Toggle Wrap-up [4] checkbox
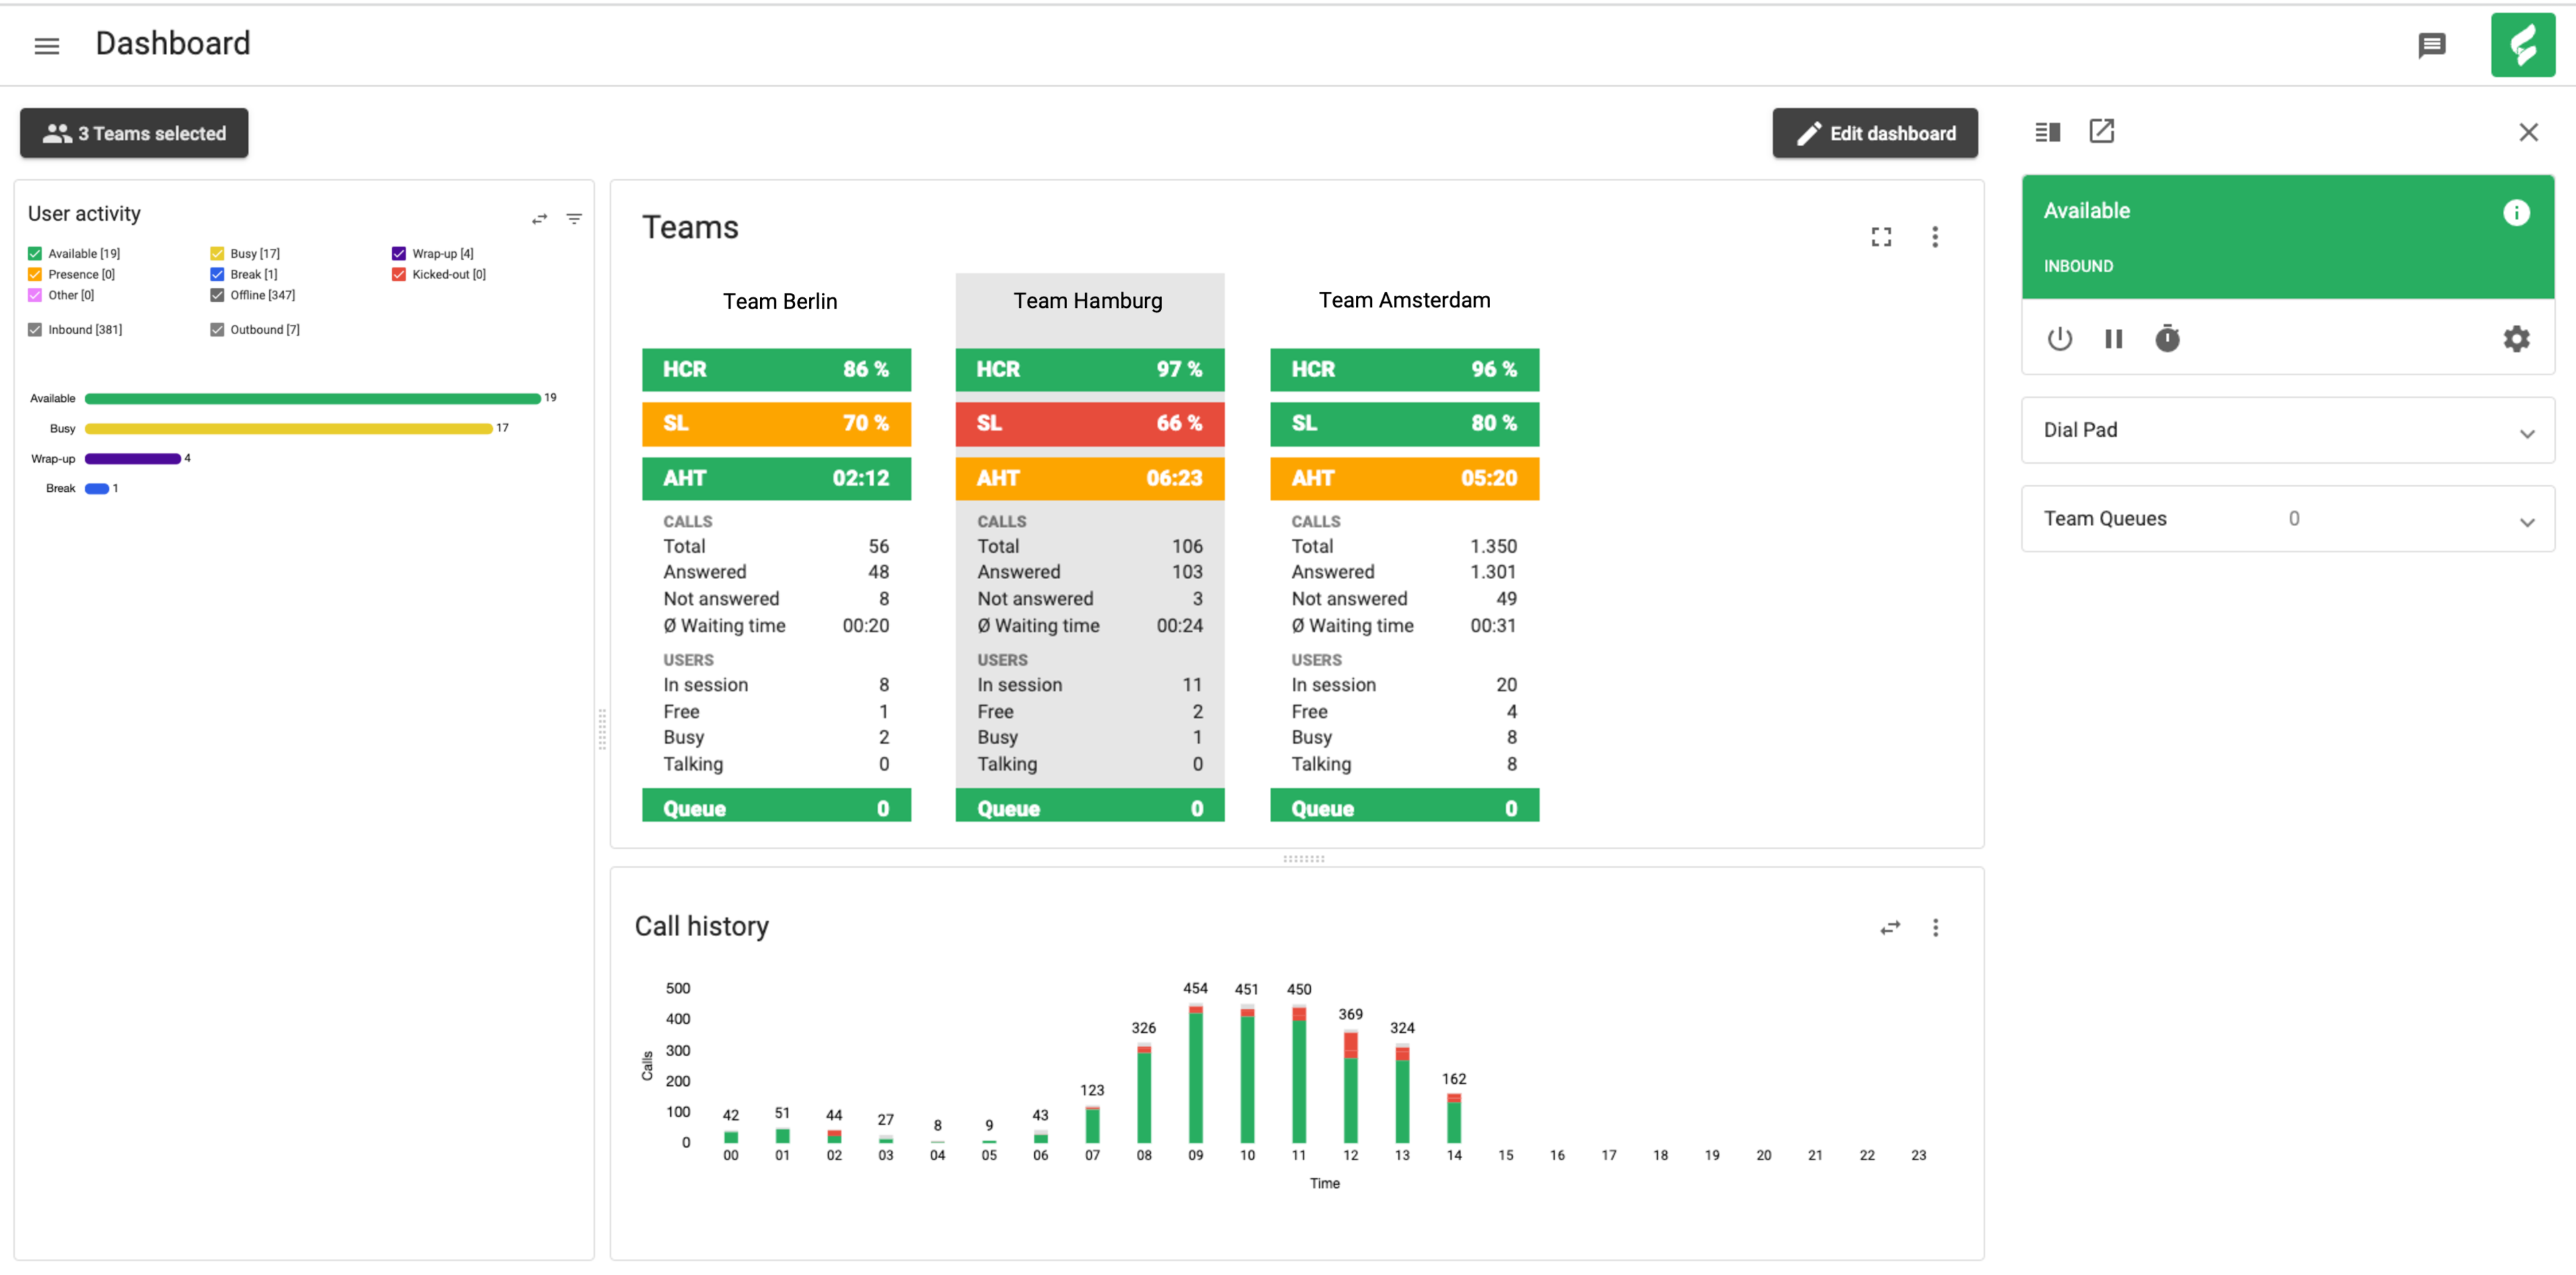The width and height of the screenshot is (2576, 1275). coord(399,254)
